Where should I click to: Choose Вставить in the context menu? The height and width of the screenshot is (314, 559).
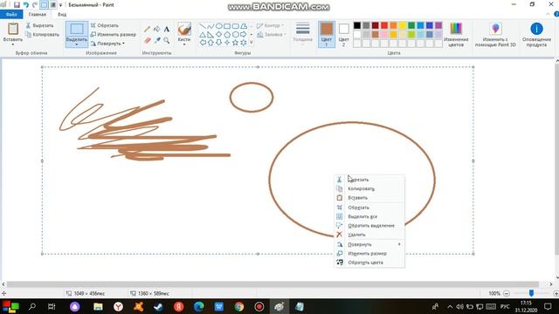[369, 198]
